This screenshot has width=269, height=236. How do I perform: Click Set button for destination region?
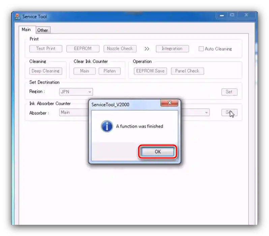[x=229, y=92]
